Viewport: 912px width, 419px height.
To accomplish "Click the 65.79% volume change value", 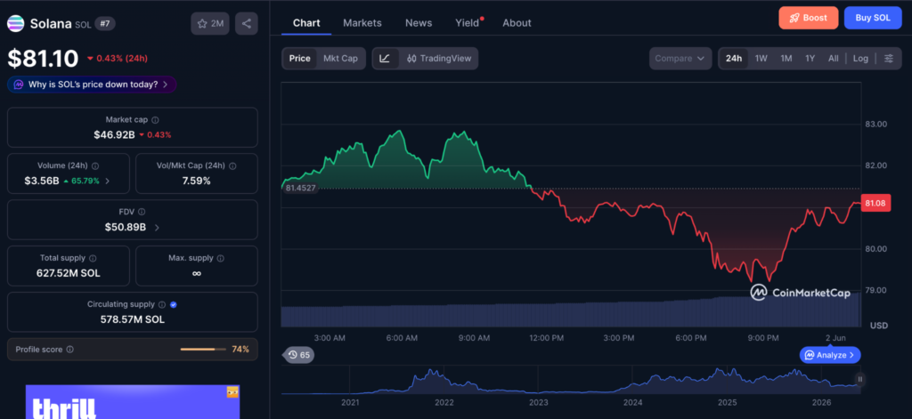I will (x=81, y=181).
